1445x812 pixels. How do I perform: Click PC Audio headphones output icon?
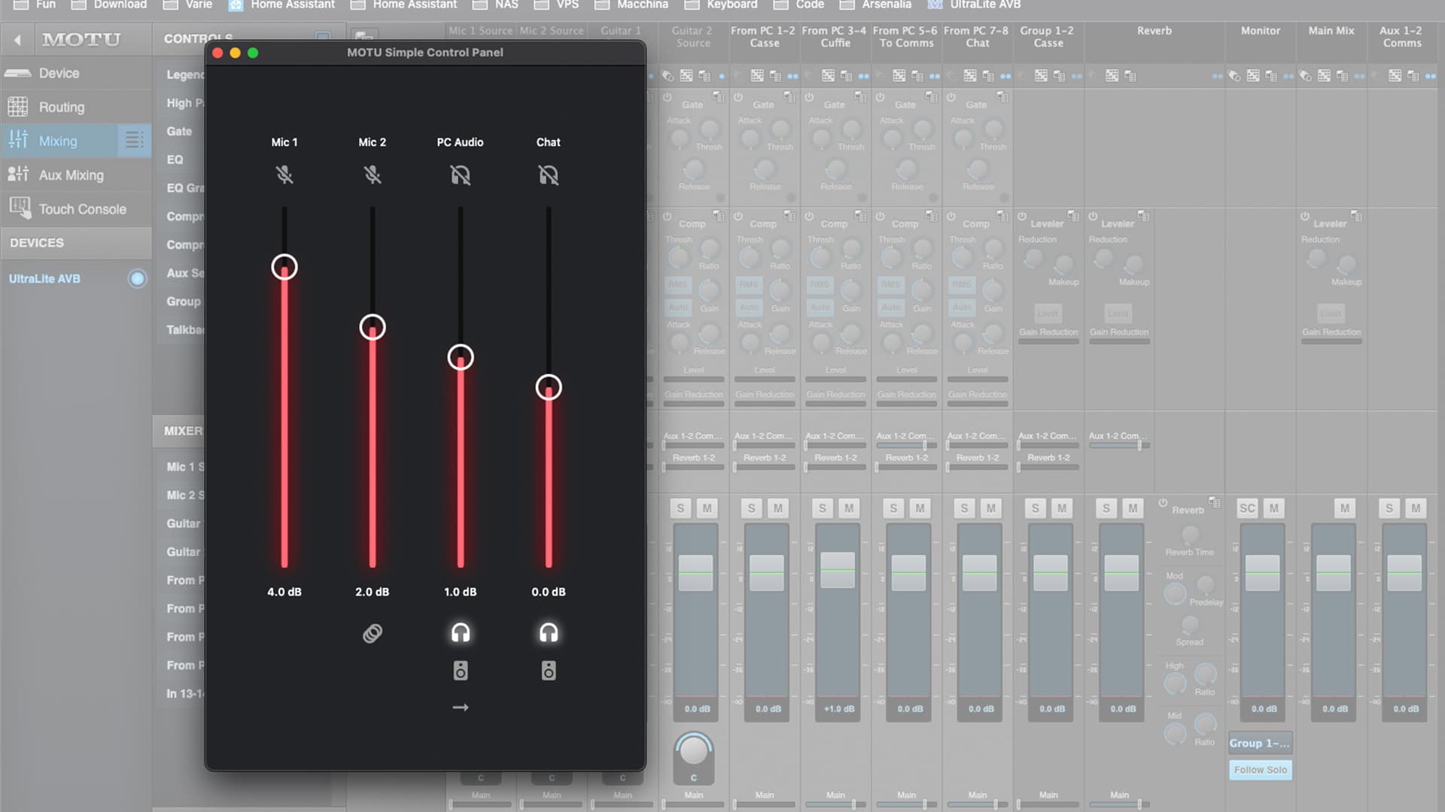point(461,633)
